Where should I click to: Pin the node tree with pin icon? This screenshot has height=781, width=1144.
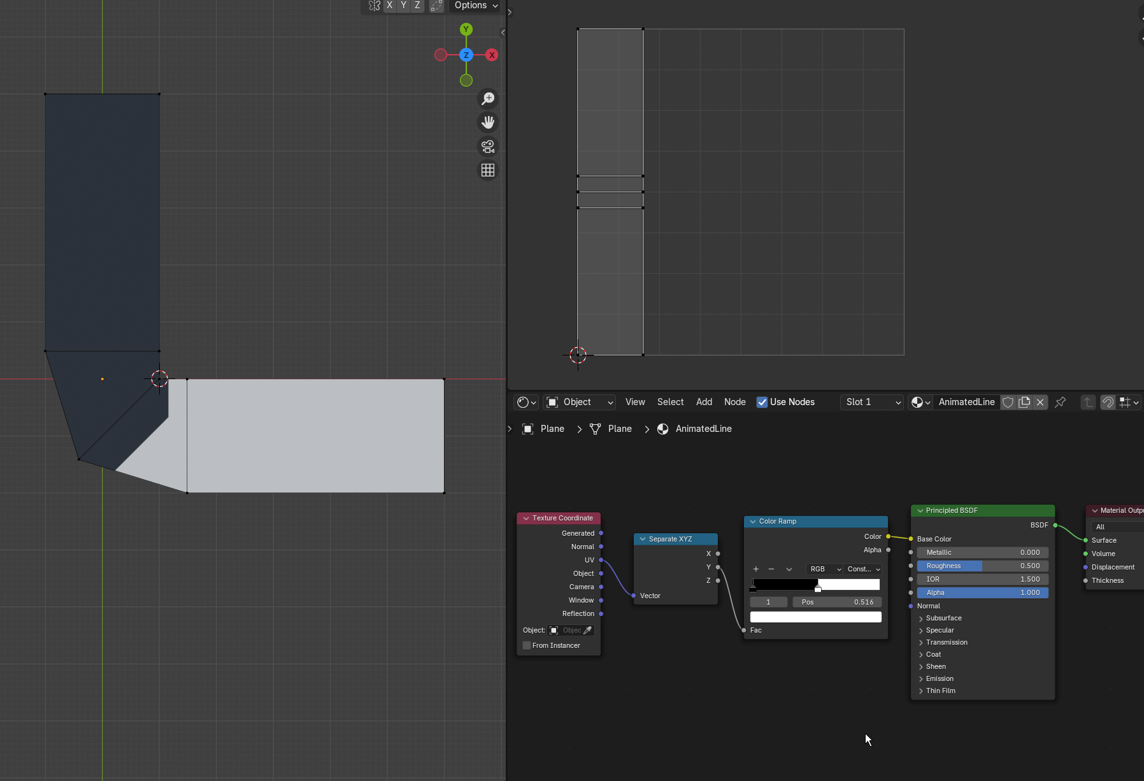tap(1061, 402)
